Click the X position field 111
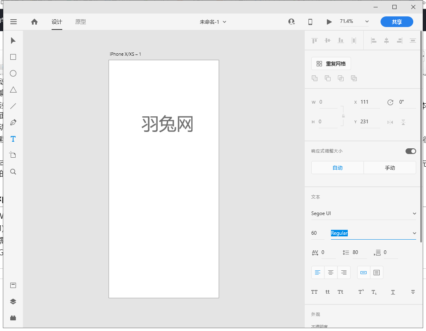 click(370, 102)
